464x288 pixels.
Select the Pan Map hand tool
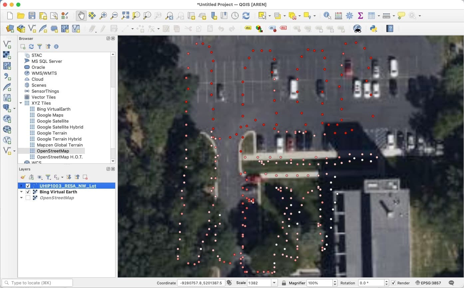(81, 16)
